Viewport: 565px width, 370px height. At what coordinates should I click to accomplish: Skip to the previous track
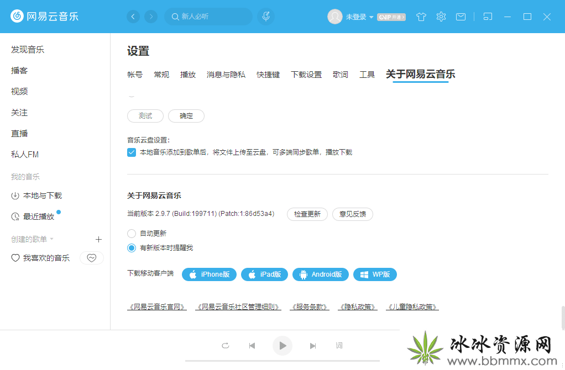coord(252,346)
